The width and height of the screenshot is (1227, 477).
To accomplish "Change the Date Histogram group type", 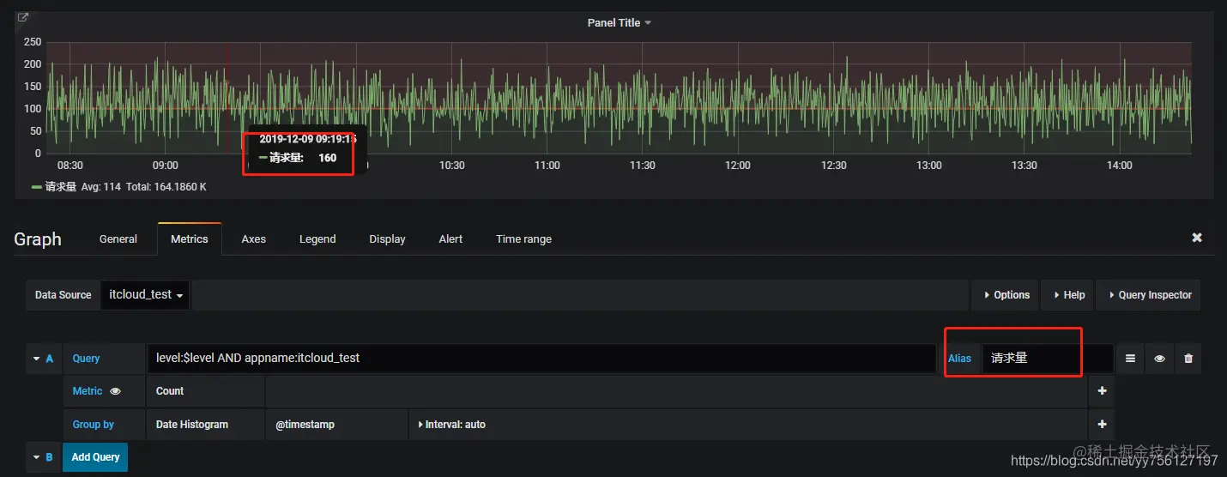I will click(x=205, y=424).
